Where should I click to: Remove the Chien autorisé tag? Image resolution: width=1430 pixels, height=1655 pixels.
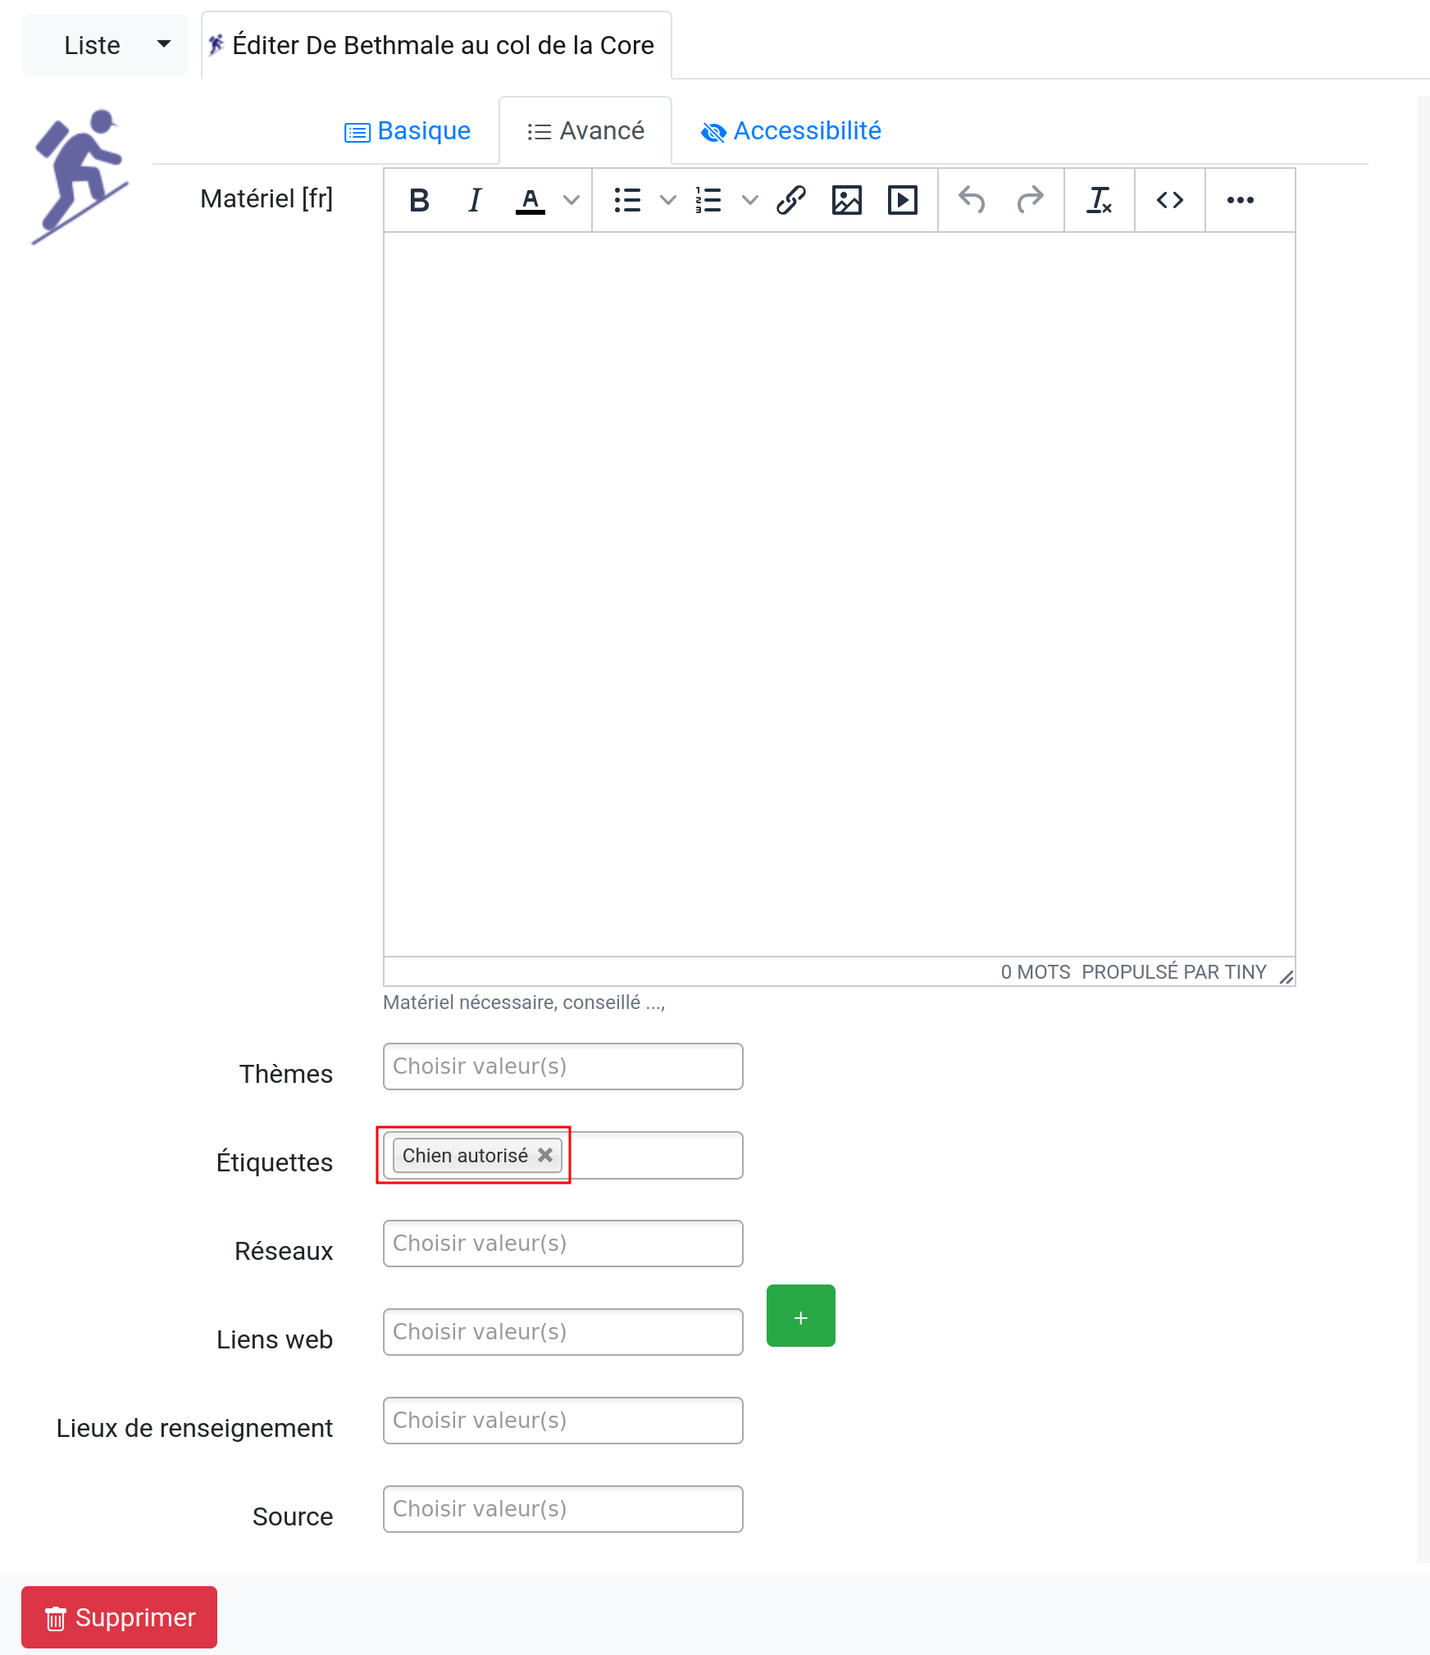click(545, 1155)
